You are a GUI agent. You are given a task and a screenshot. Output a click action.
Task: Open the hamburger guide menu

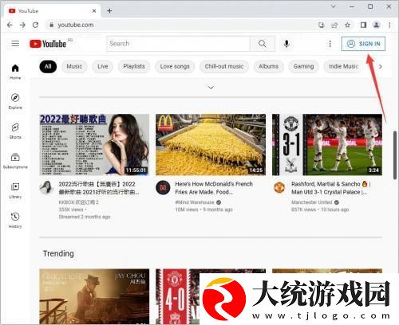coord(15,43)
